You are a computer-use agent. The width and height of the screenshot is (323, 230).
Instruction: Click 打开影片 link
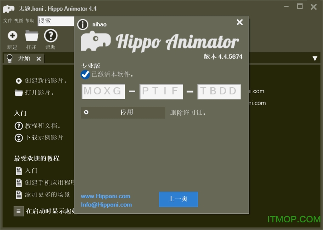pos(40,92)
